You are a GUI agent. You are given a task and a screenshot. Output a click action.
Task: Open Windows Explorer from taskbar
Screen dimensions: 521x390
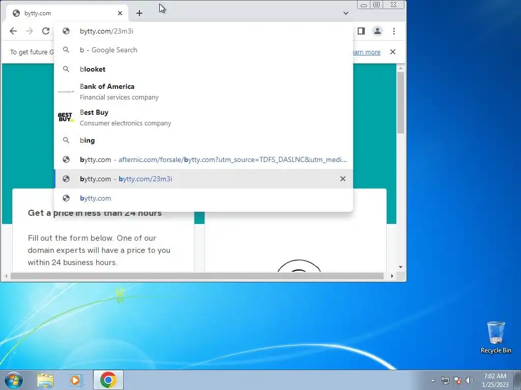(45, 380)
